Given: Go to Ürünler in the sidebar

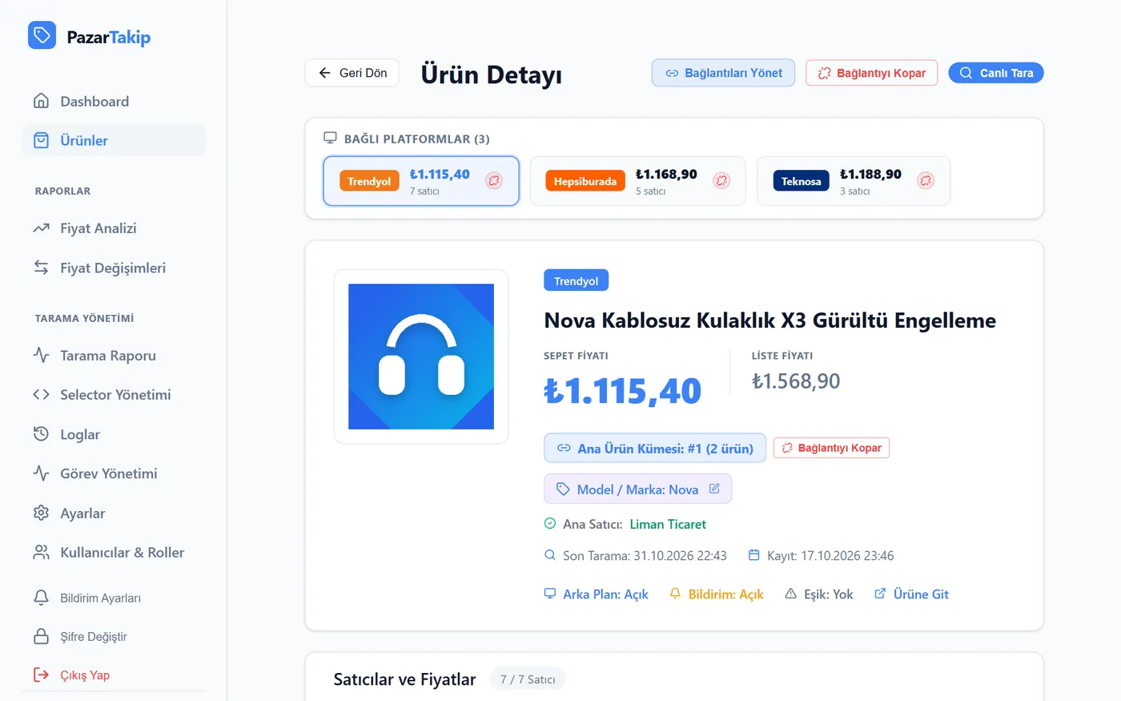Looking at the screenshot, I should 114,140.
